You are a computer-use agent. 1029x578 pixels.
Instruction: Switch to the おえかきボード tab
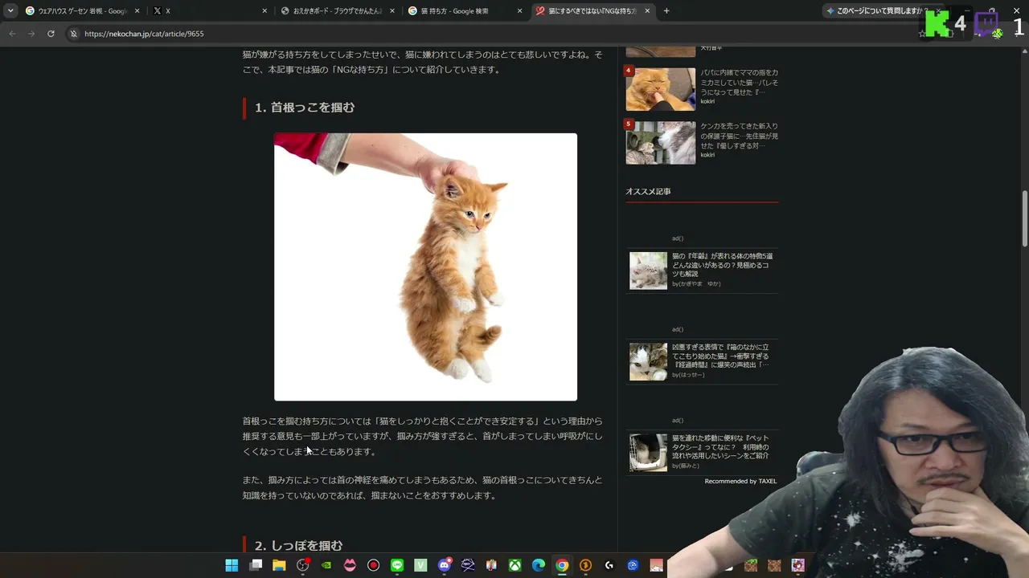tap(337, 11)
